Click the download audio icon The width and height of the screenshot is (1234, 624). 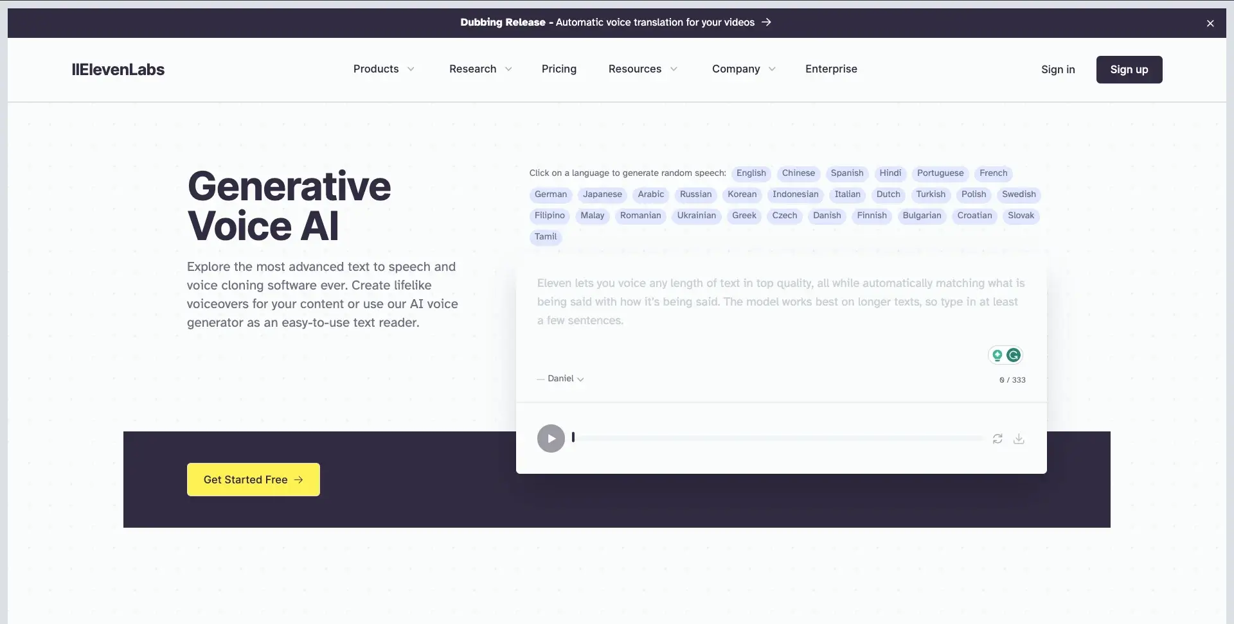click(x=1019, y=439)
